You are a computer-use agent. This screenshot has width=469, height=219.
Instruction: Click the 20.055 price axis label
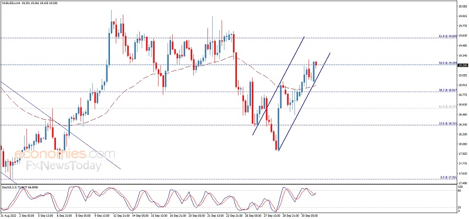click(463, 6)
